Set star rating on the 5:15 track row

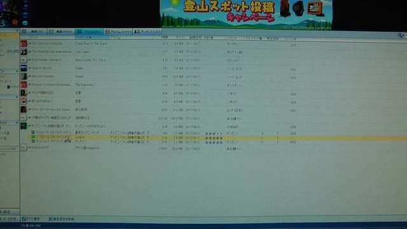point(214,142)
